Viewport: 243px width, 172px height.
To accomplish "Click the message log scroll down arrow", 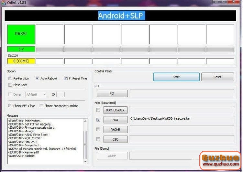I will pyautogui.click(x=85, y=162).
